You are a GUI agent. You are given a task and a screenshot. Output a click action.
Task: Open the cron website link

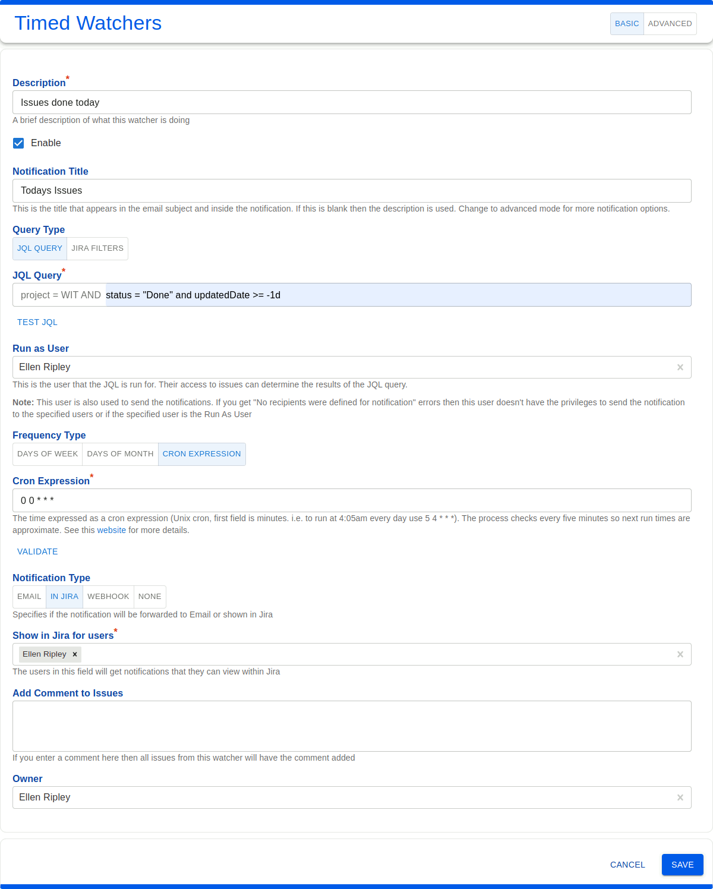click(112, 530)
